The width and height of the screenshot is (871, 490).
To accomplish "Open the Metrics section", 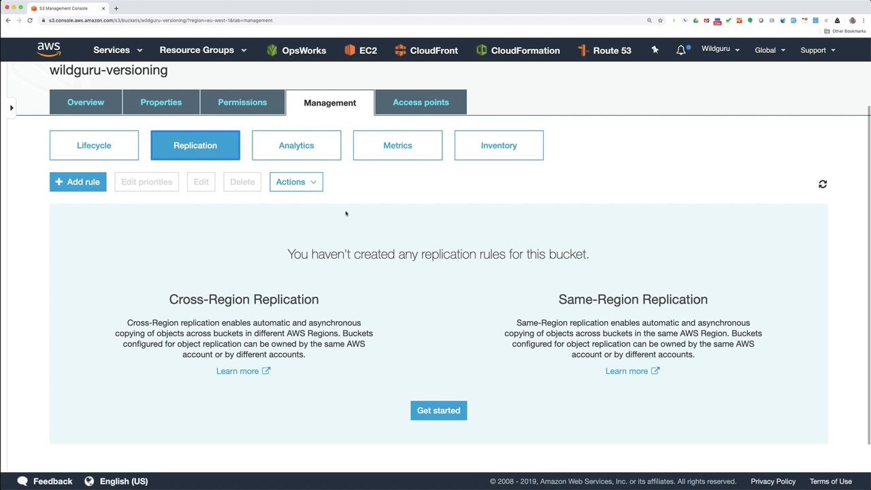I will point(397,146).
